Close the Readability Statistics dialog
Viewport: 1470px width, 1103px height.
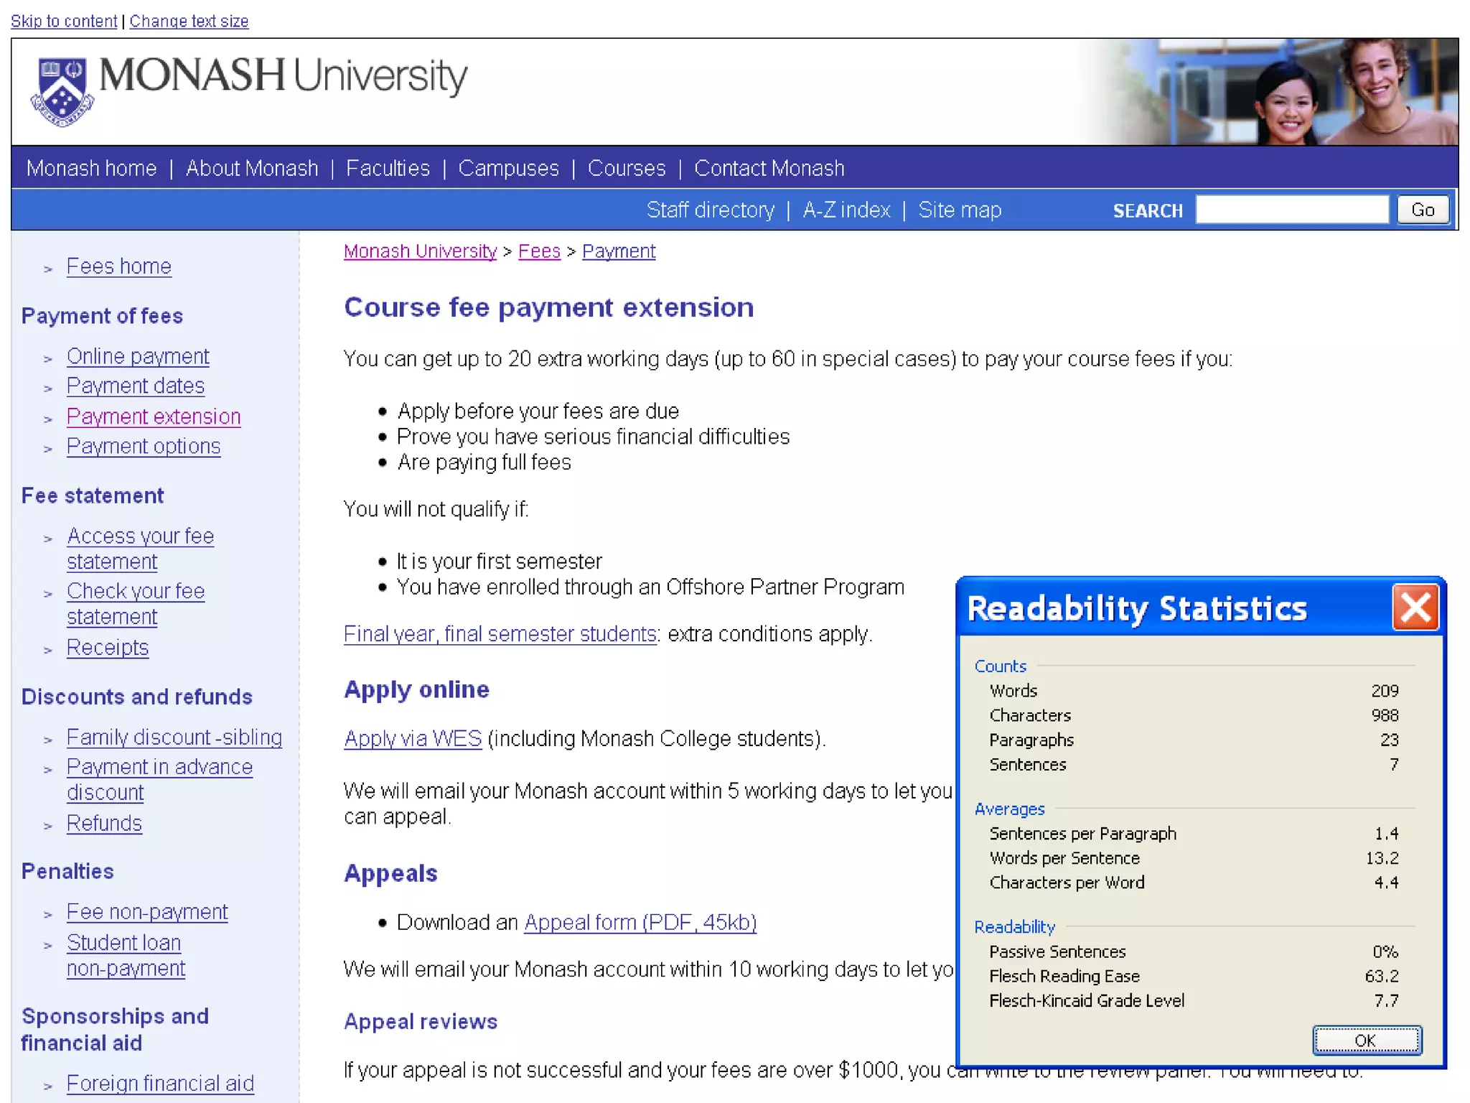[1415, 608]
